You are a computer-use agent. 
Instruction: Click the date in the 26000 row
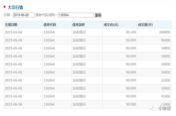click(13, 72)
